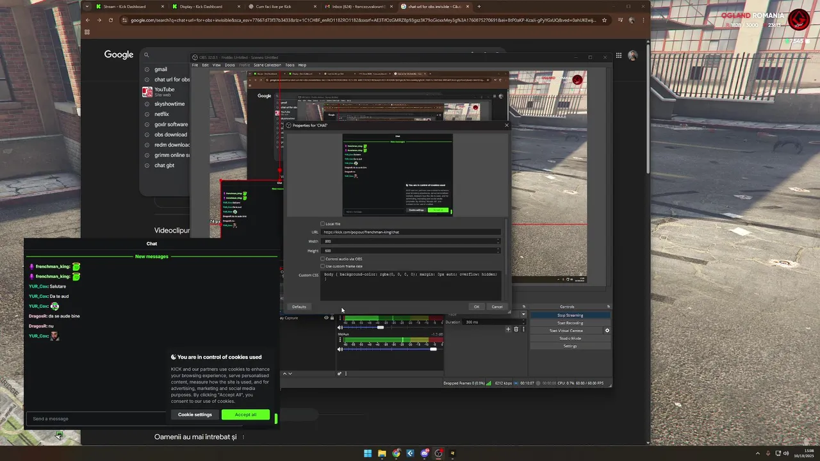Adjust Height using the stepper arrows
Image resolution: width=820 pixels, height=461 pixels.
pos(498,250)
